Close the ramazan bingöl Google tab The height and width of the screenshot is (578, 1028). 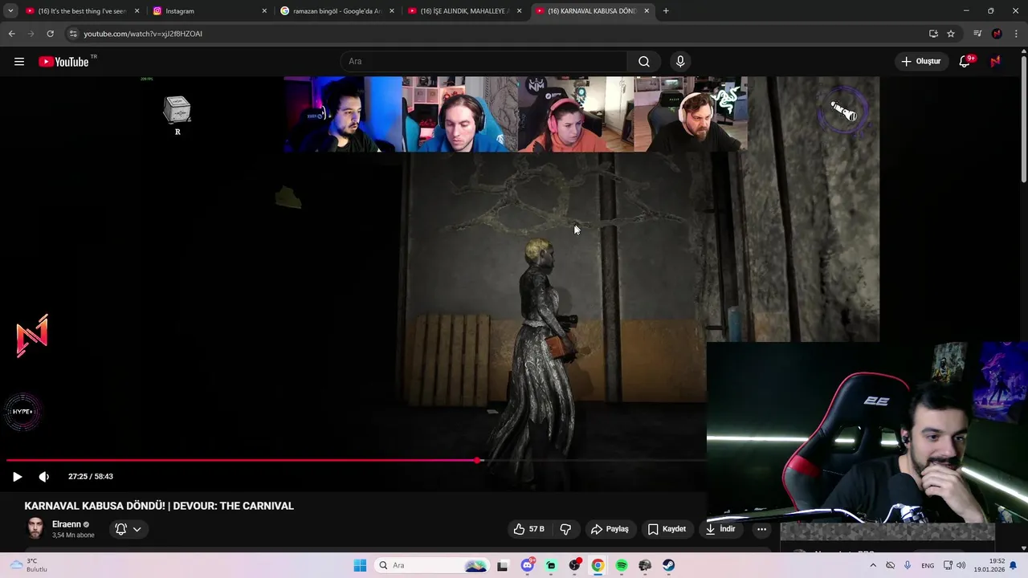[392, 11]
